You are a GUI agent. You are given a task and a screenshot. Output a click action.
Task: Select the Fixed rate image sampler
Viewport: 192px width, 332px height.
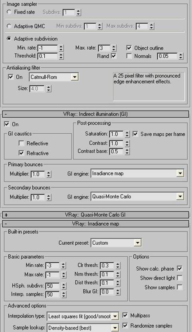9,12
